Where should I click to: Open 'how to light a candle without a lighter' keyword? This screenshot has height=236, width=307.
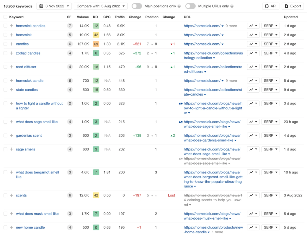point(39,106)
